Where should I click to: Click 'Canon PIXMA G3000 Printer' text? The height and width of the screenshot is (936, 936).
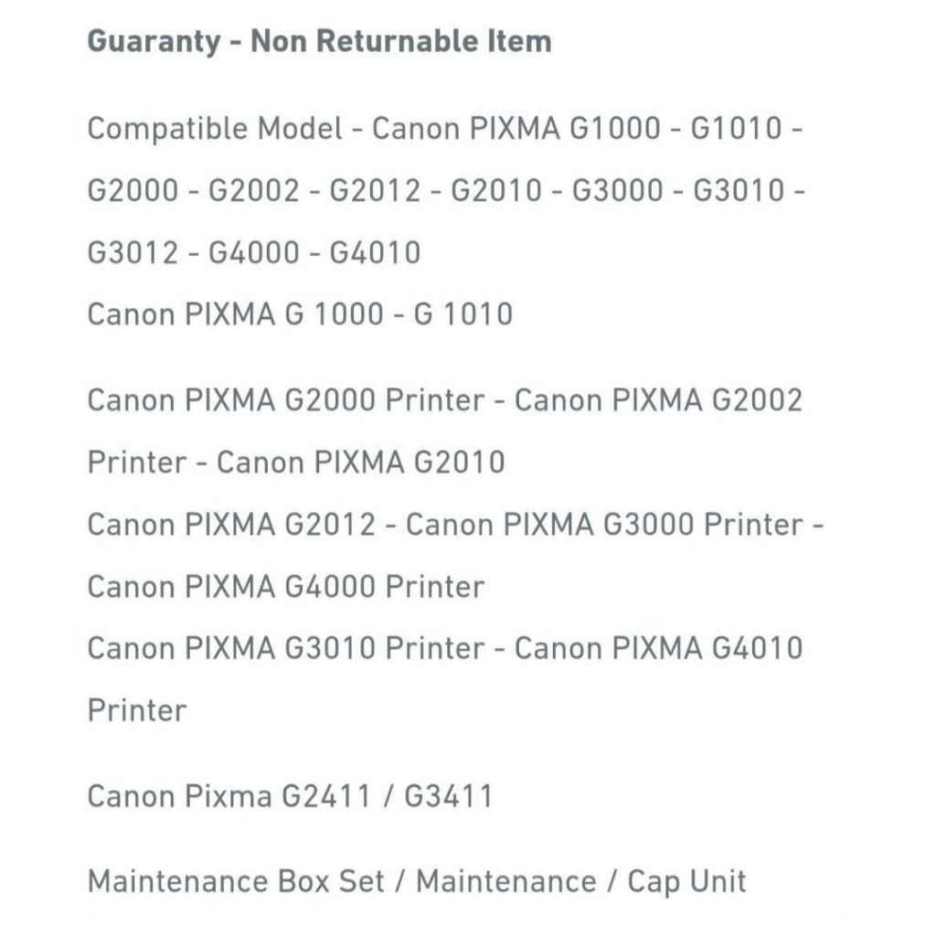[605, 524]
